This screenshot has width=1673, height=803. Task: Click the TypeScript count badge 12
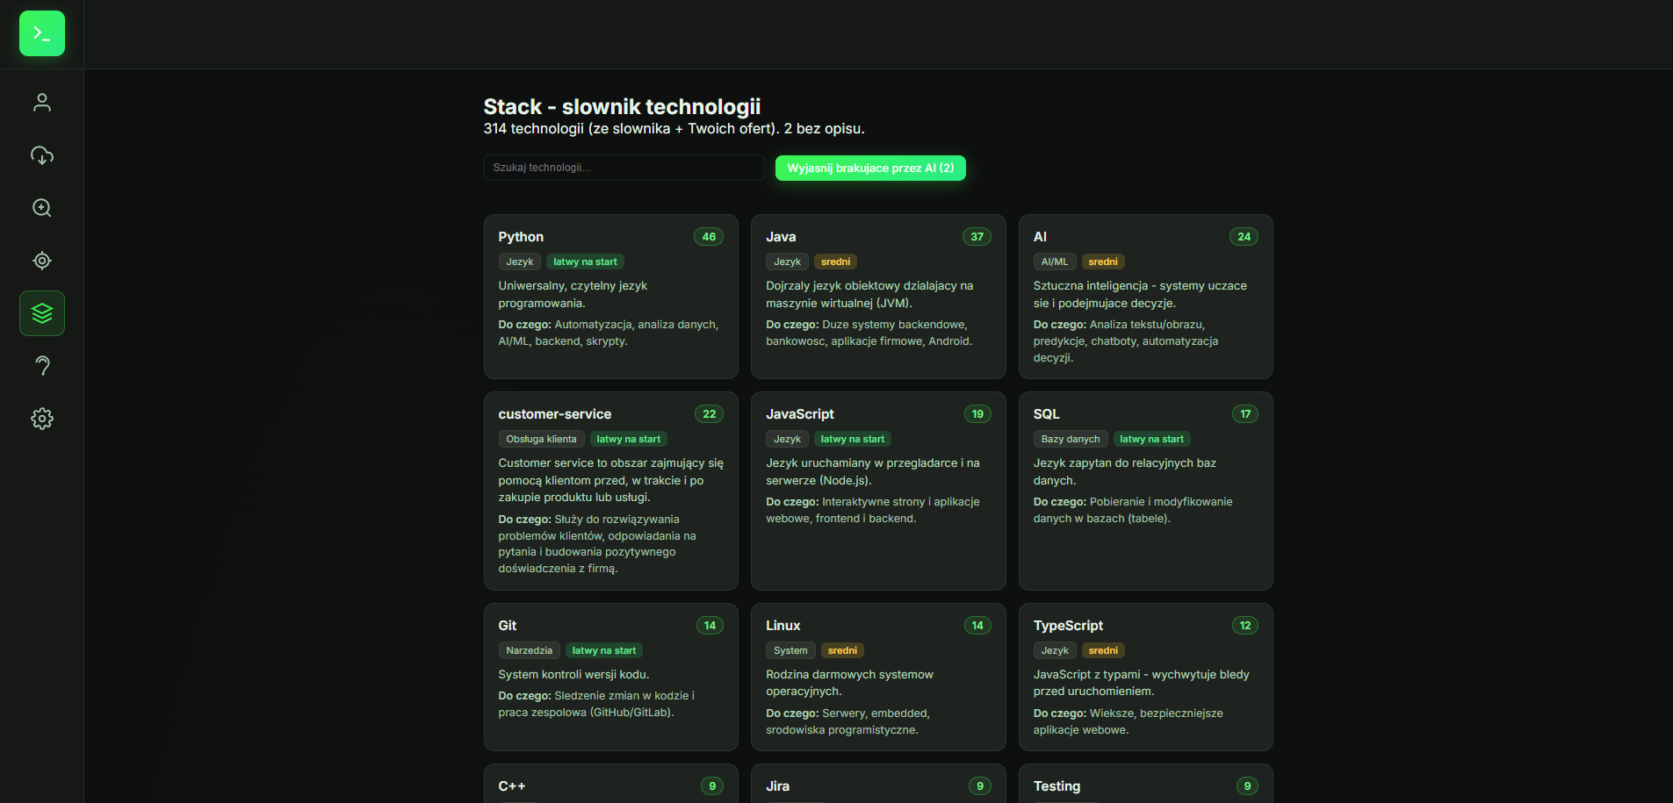[1245, 626]
